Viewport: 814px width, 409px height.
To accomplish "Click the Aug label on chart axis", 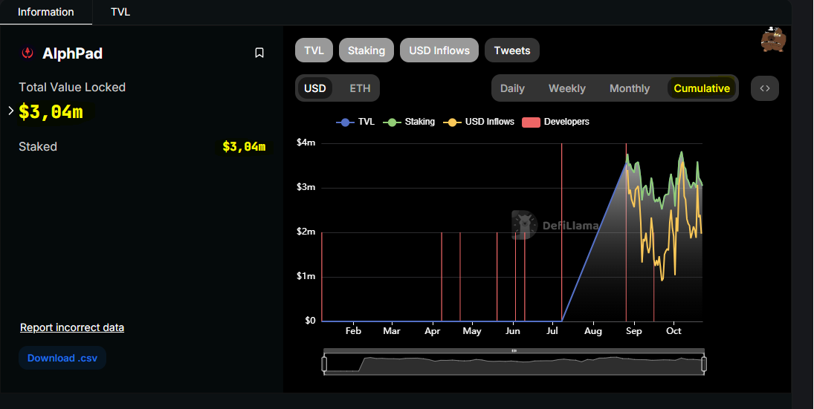I will [x=593, y=331].
